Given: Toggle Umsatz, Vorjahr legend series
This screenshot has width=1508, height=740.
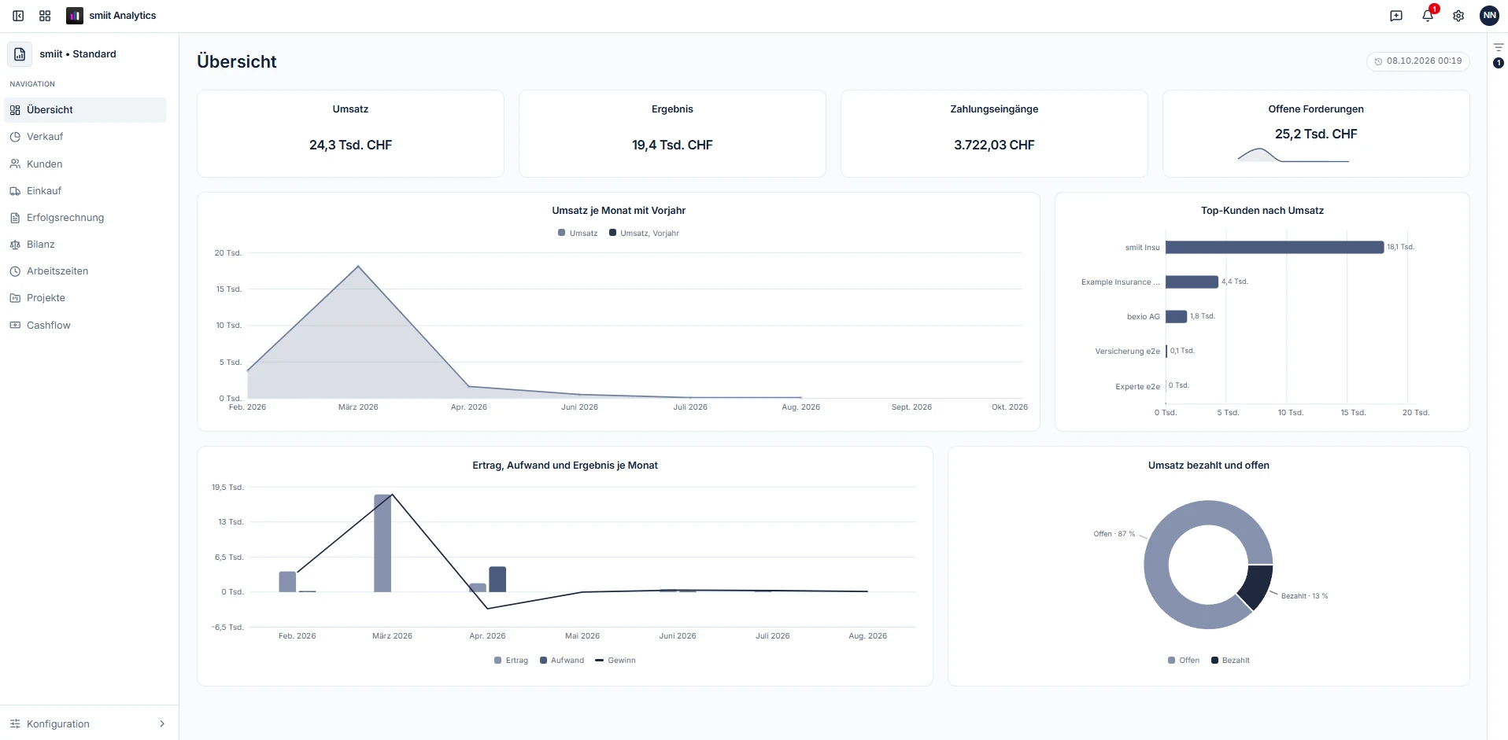Looking at the screenshot, I should coord(644,234).
